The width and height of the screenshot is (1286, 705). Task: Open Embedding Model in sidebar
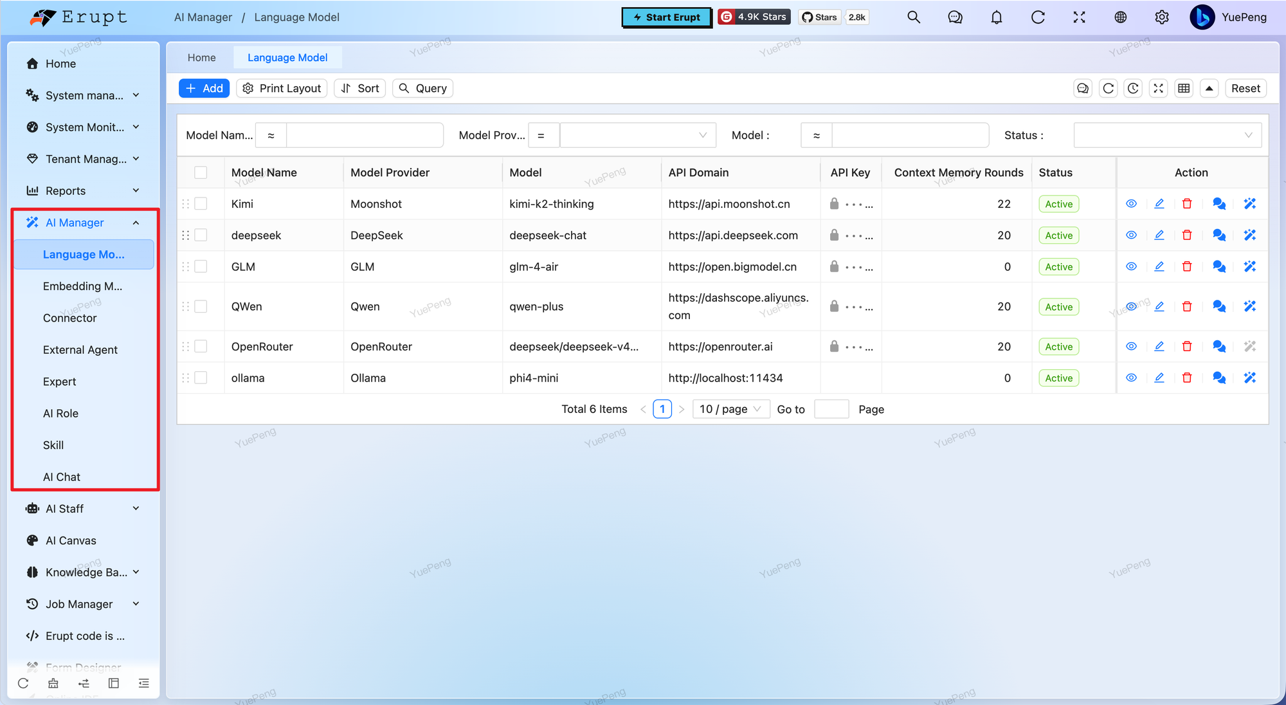pos(82,286)
